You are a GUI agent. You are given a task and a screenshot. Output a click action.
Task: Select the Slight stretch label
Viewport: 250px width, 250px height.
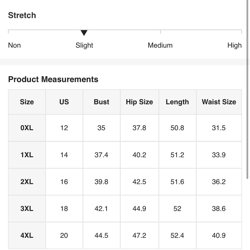(x=84, y=45)
